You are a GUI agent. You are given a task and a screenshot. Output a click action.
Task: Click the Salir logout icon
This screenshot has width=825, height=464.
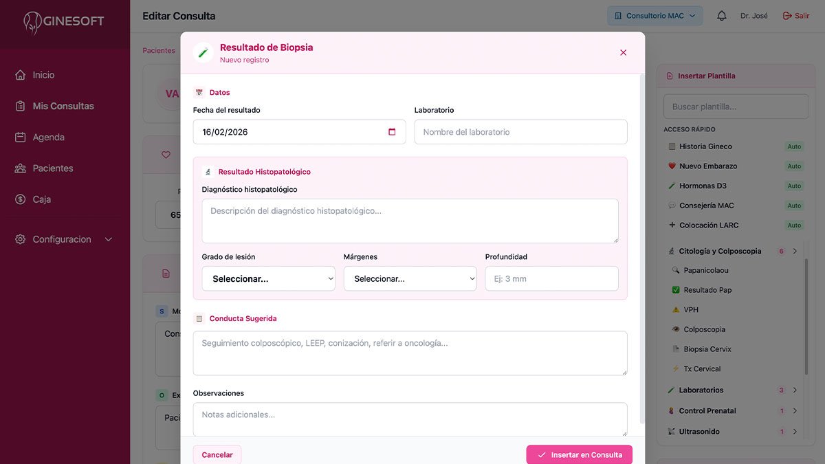point(788,16)
